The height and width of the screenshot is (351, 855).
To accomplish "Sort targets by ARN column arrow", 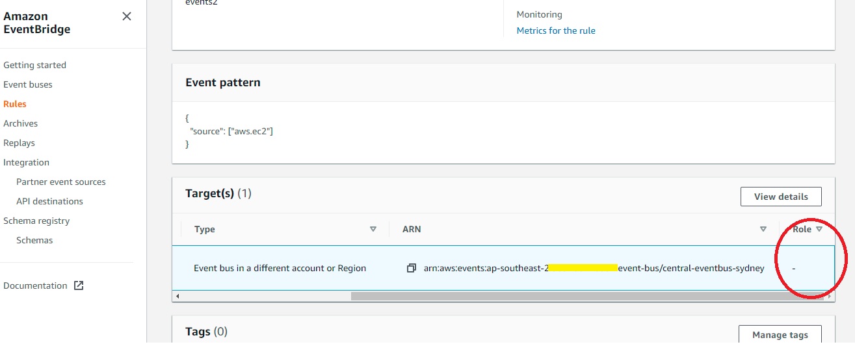I will (763, 229).
